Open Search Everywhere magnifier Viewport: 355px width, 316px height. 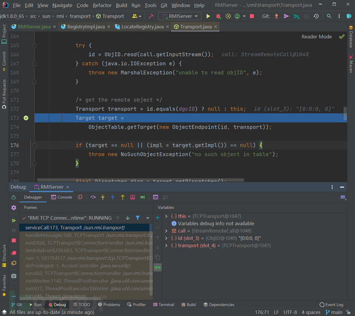[329, 16]
